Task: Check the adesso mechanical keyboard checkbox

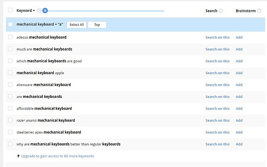Action: pos(10,37)
